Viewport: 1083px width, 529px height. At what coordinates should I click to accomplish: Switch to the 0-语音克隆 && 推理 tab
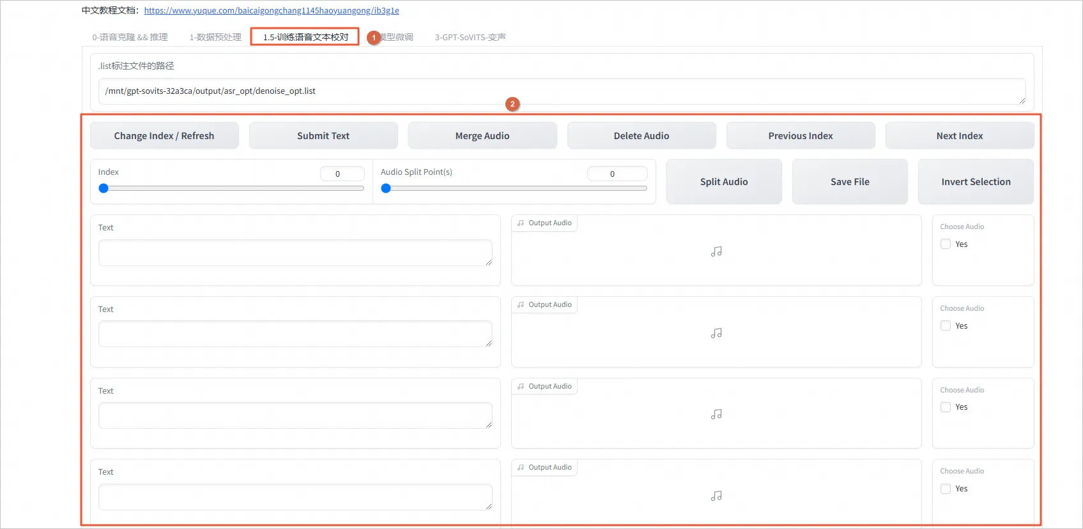(130, 37)
